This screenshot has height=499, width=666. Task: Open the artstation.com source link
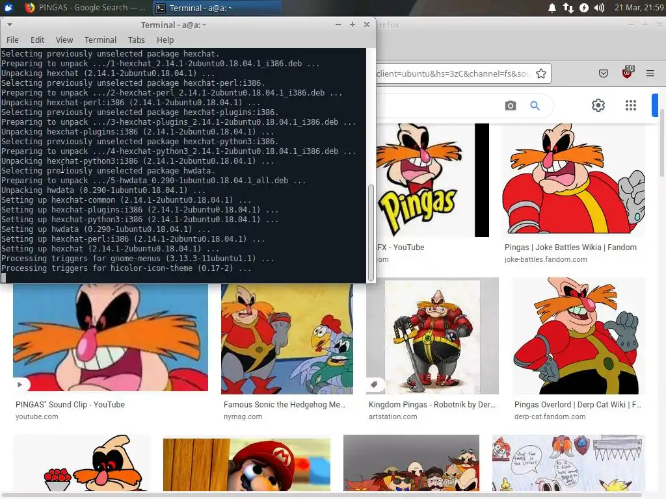(393, 416)
